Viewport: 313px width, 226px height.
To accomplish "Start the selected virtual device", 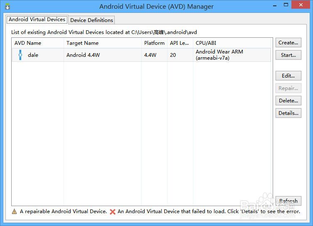I will [288, 55].
